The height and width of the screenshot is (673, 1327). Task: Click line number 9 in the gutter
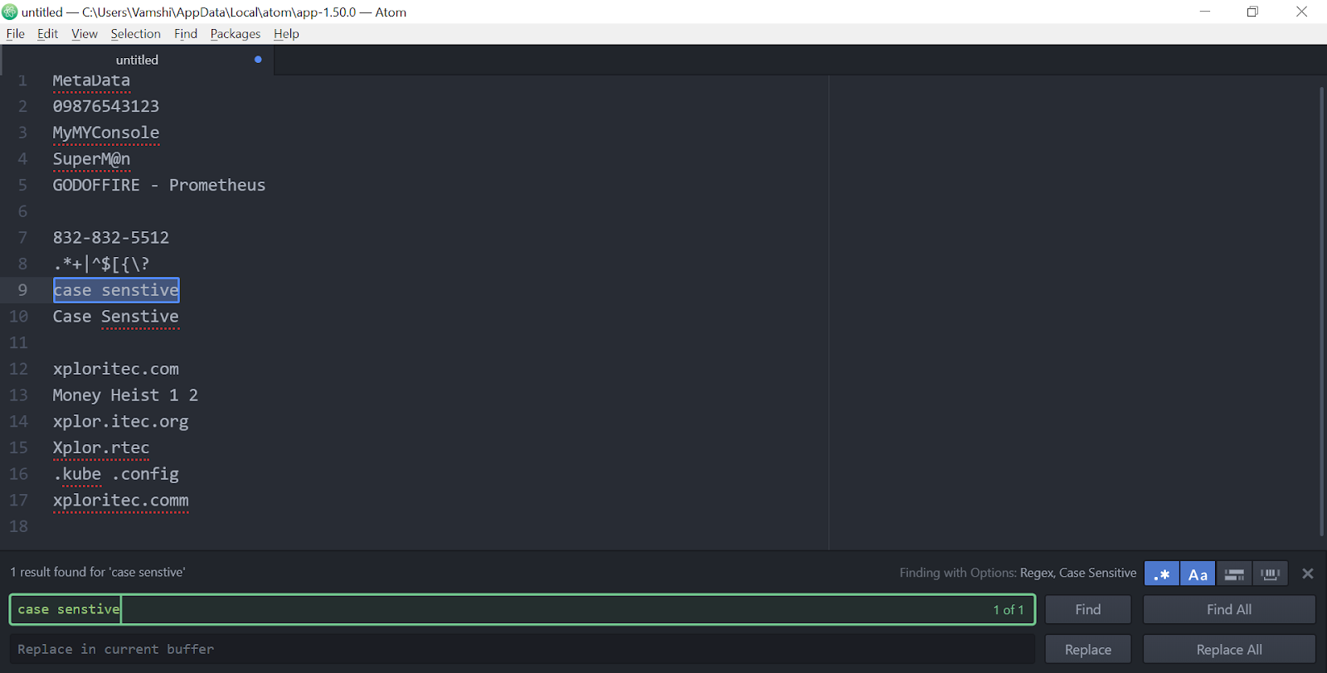point(22,290)
